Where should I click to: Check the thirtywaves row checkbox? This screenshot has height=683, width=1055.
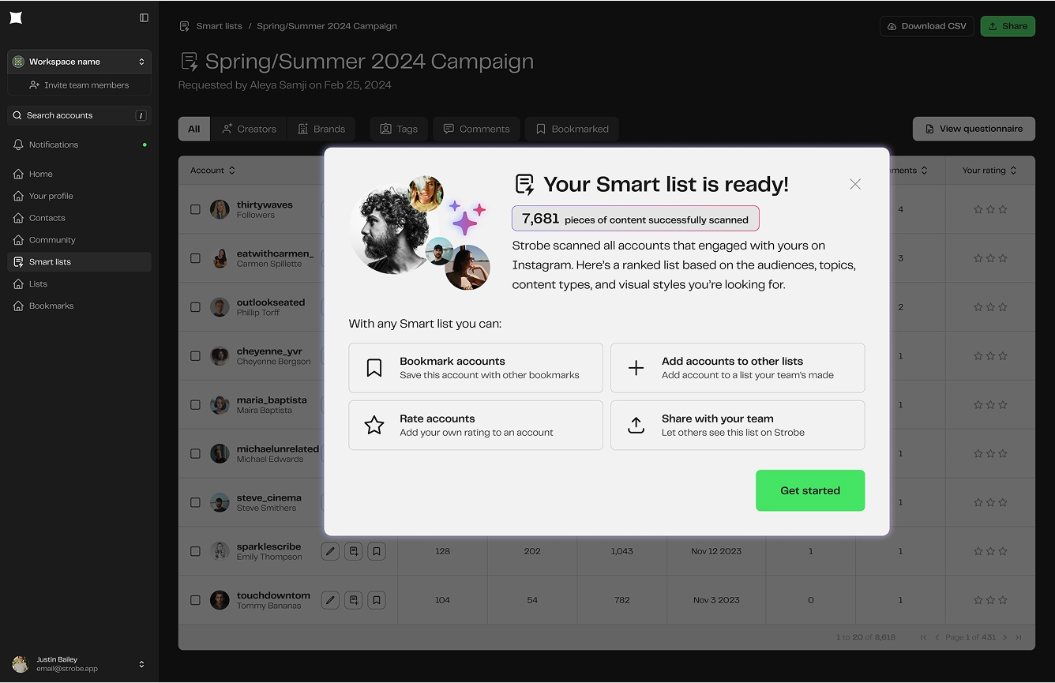coord(195,209)
